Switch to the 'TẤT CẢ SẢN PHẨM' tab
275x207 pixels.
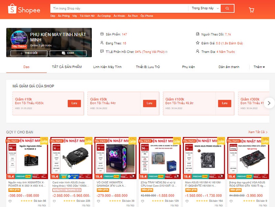point(67,67)
